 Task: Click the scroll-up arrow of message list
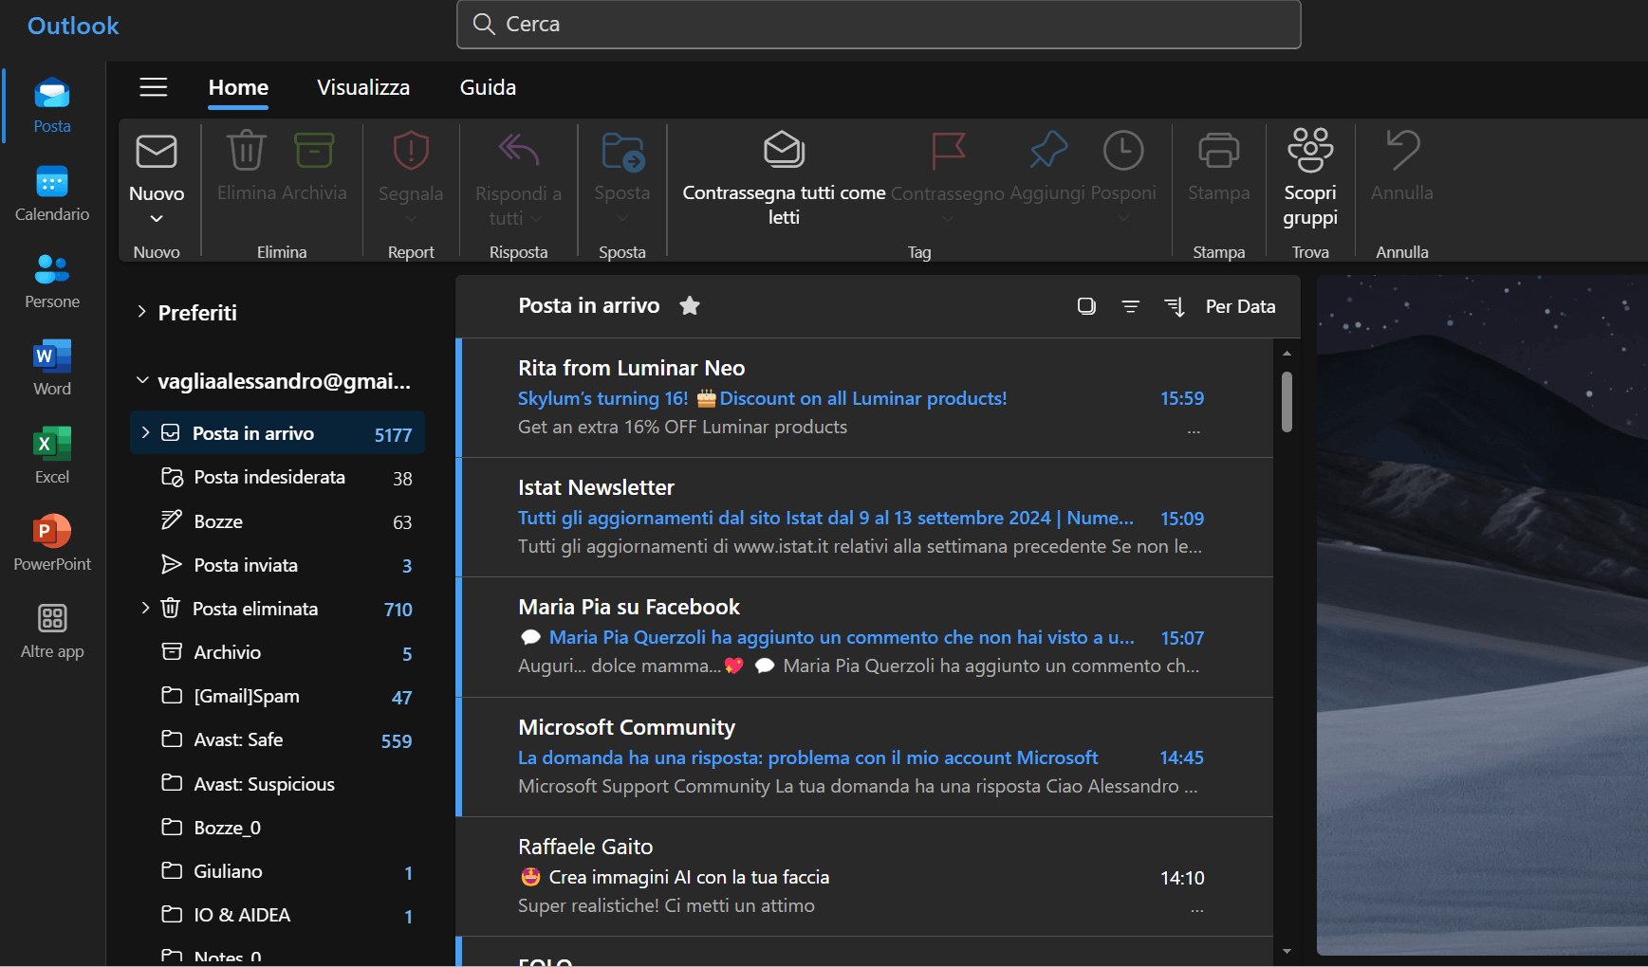click(1287, 353)
